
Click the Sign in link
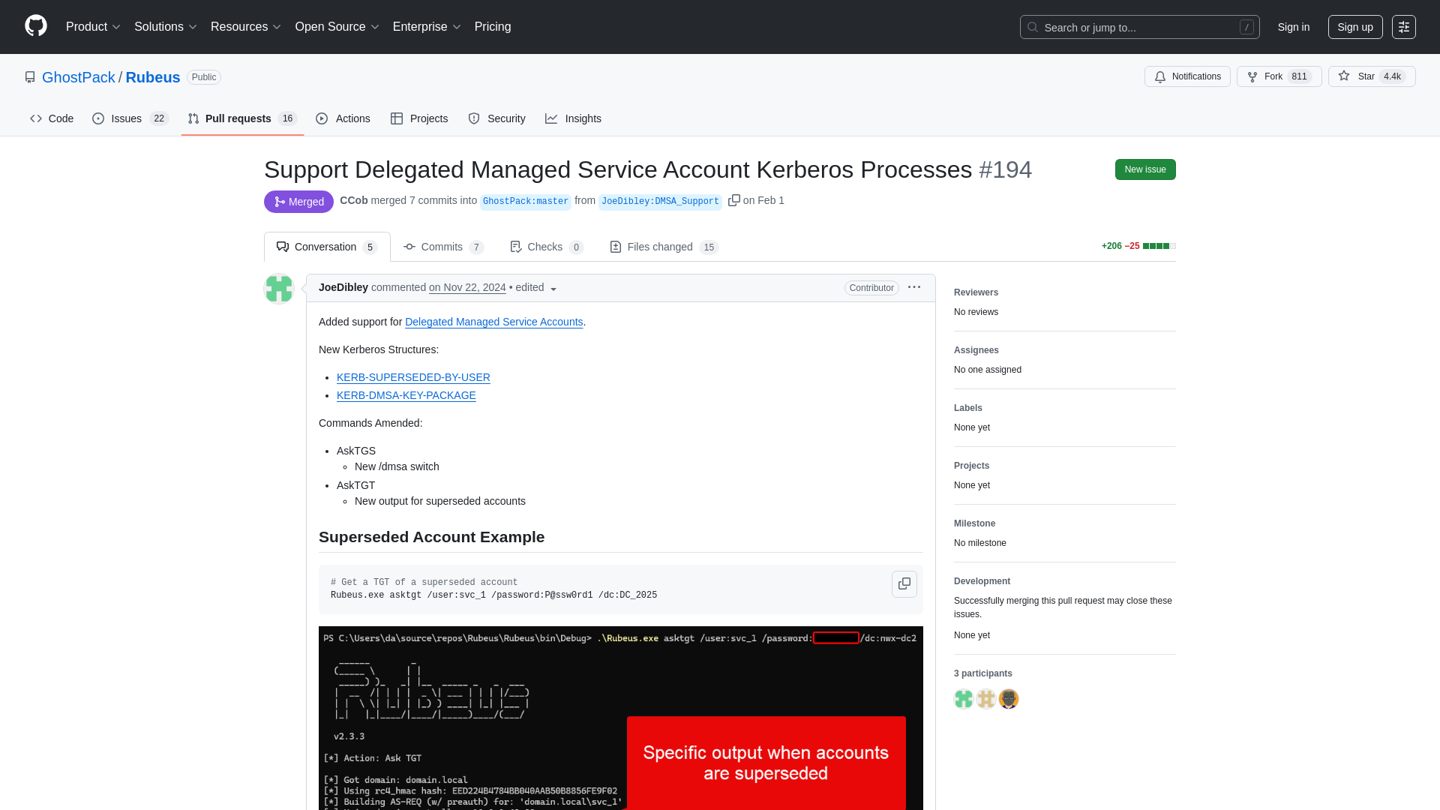[1294, 27]
